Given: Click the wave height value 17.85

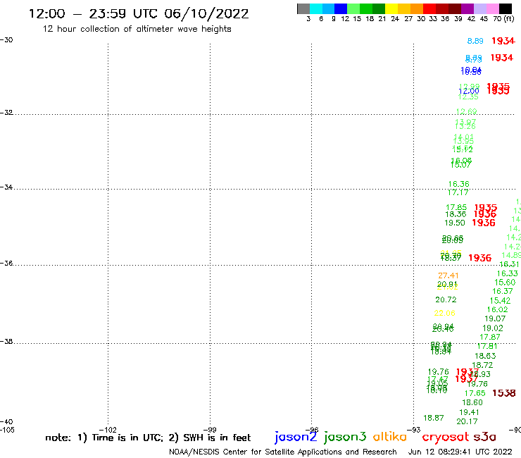Looking at the screenshot, I should tap(456, 207).
